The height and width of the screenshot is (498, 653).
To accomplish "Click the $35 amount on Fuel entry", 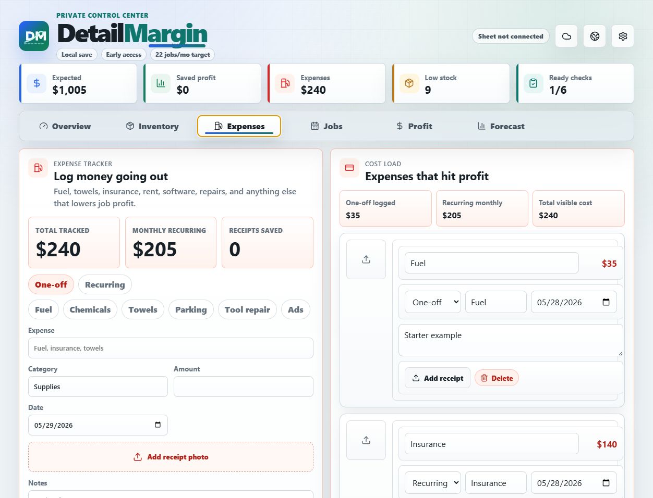I will coord(609,264).
